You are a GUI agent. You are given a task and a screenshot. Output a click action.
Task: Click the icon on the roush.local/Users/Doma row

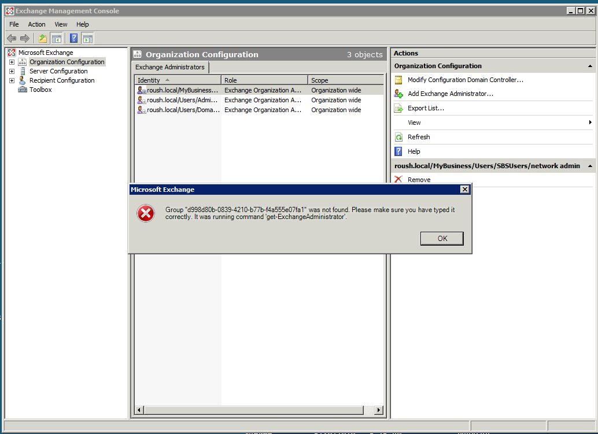point(142,110)
